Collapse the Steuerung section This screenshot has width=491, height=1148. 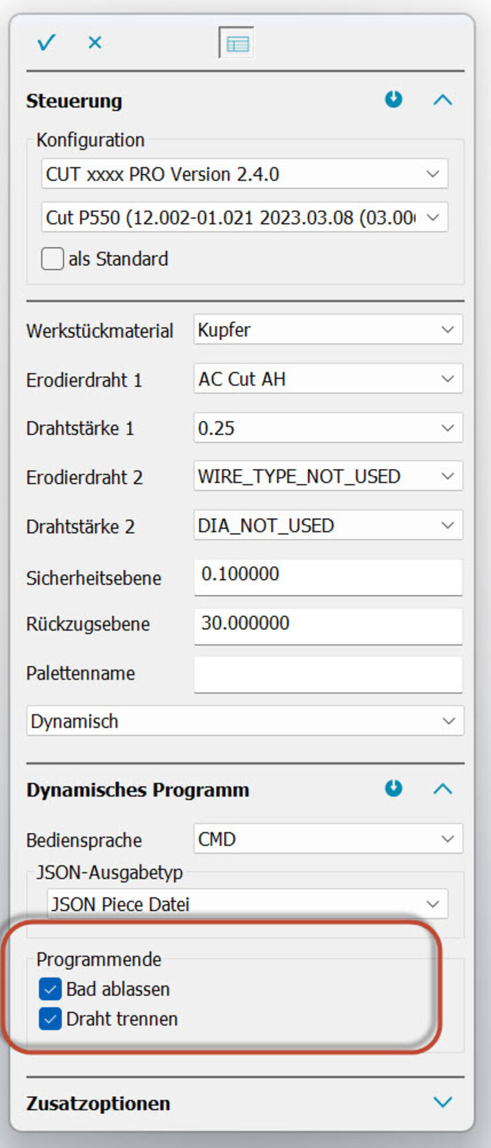pyautogui.click(x=443, y=100)
